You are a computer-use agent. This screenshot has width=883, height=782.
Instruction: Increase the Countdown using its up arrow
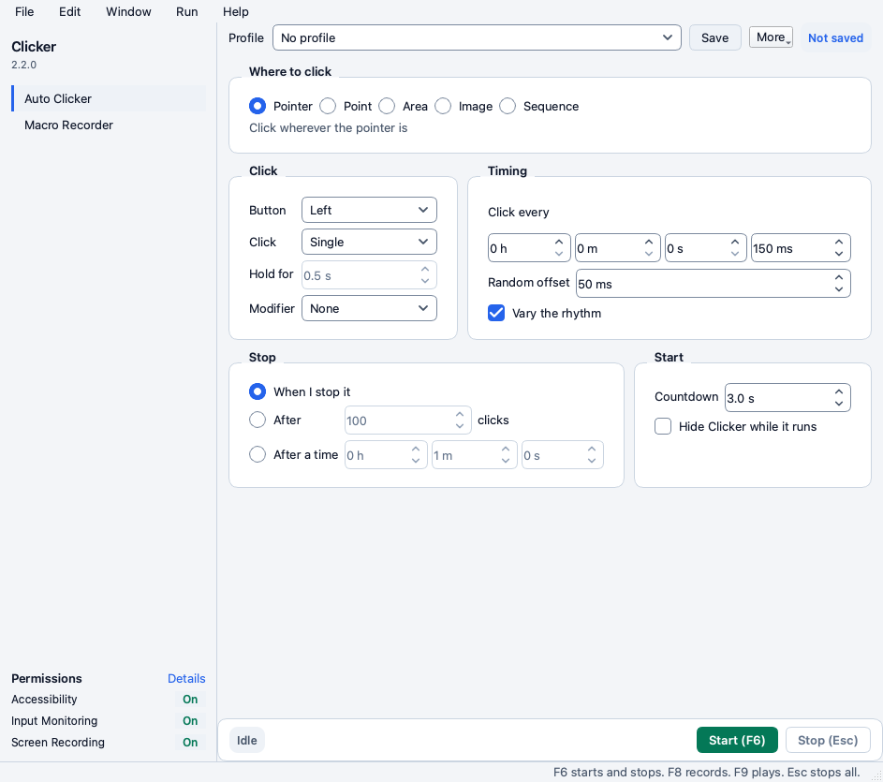point(839,391)
